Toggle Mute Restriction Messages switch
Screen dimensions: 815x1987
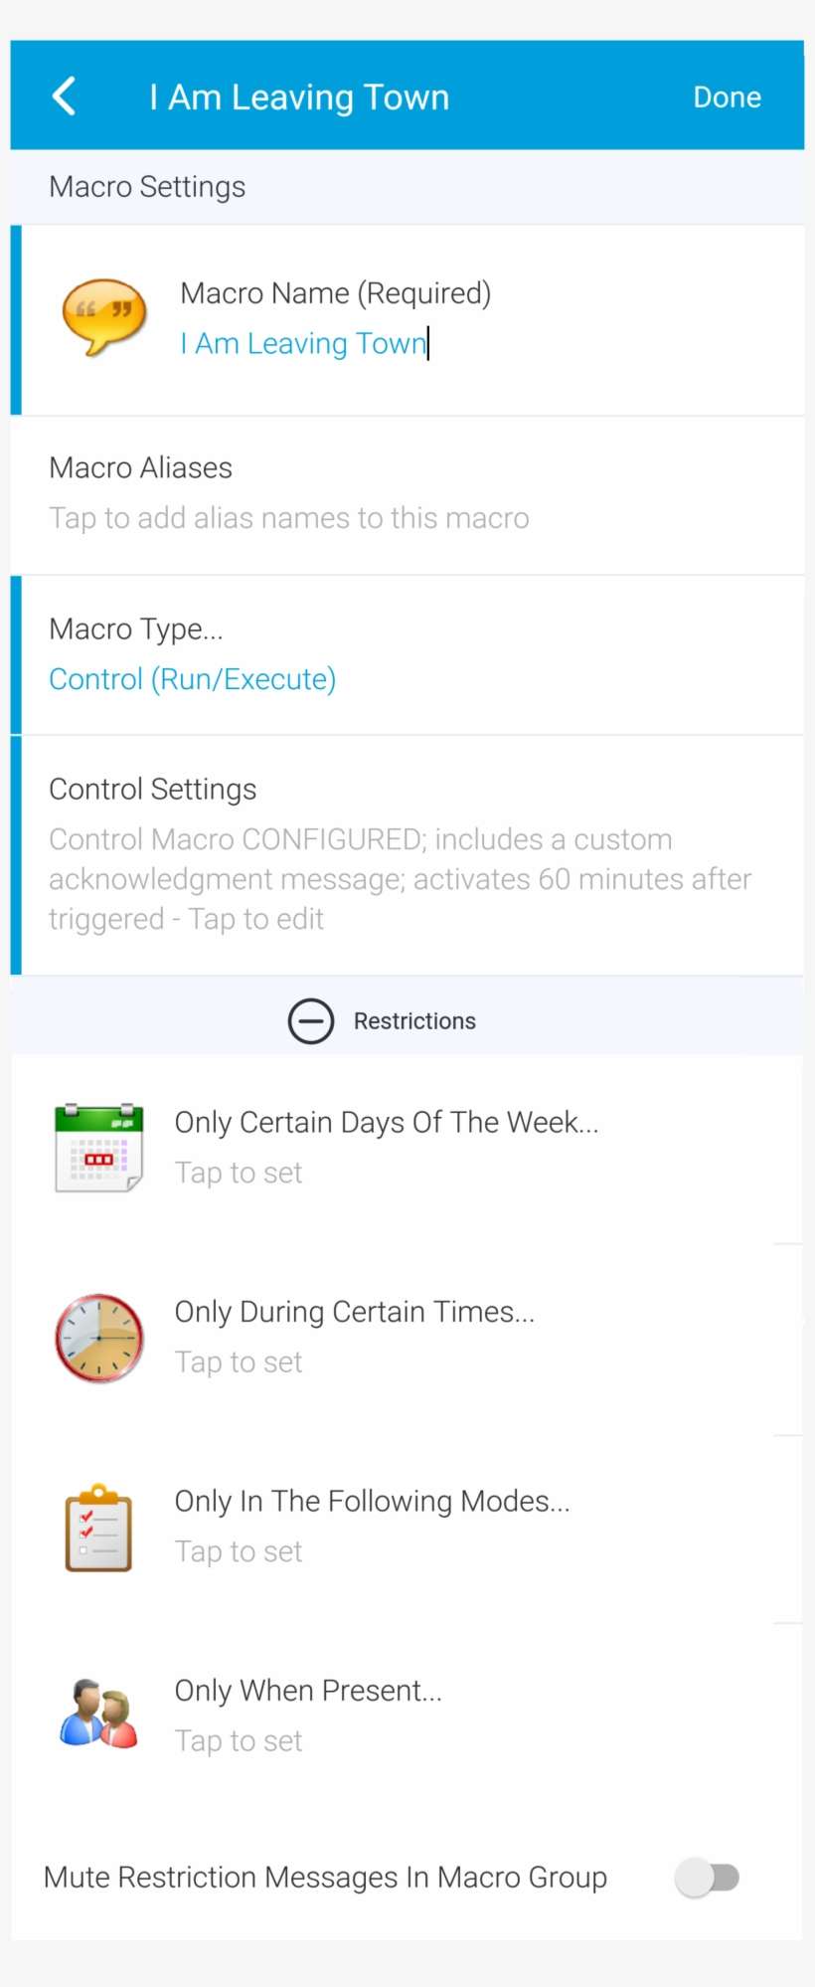pyautogui.click(x=708, y=1878)
